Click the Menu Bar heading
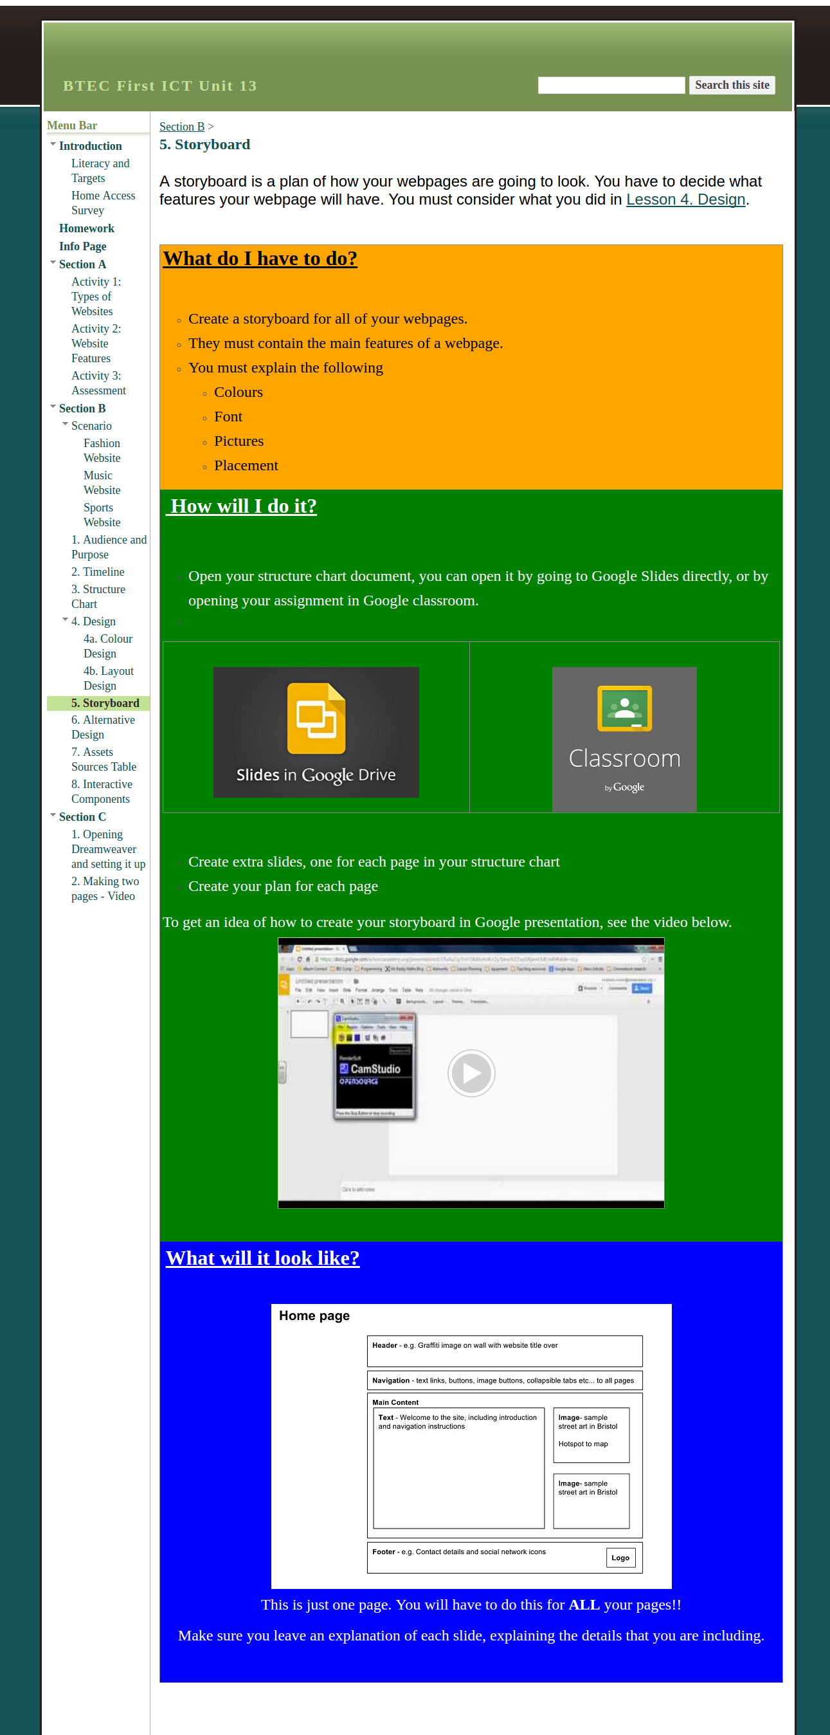The height and width of the screenshot is (1735, 830). [72, 125]
